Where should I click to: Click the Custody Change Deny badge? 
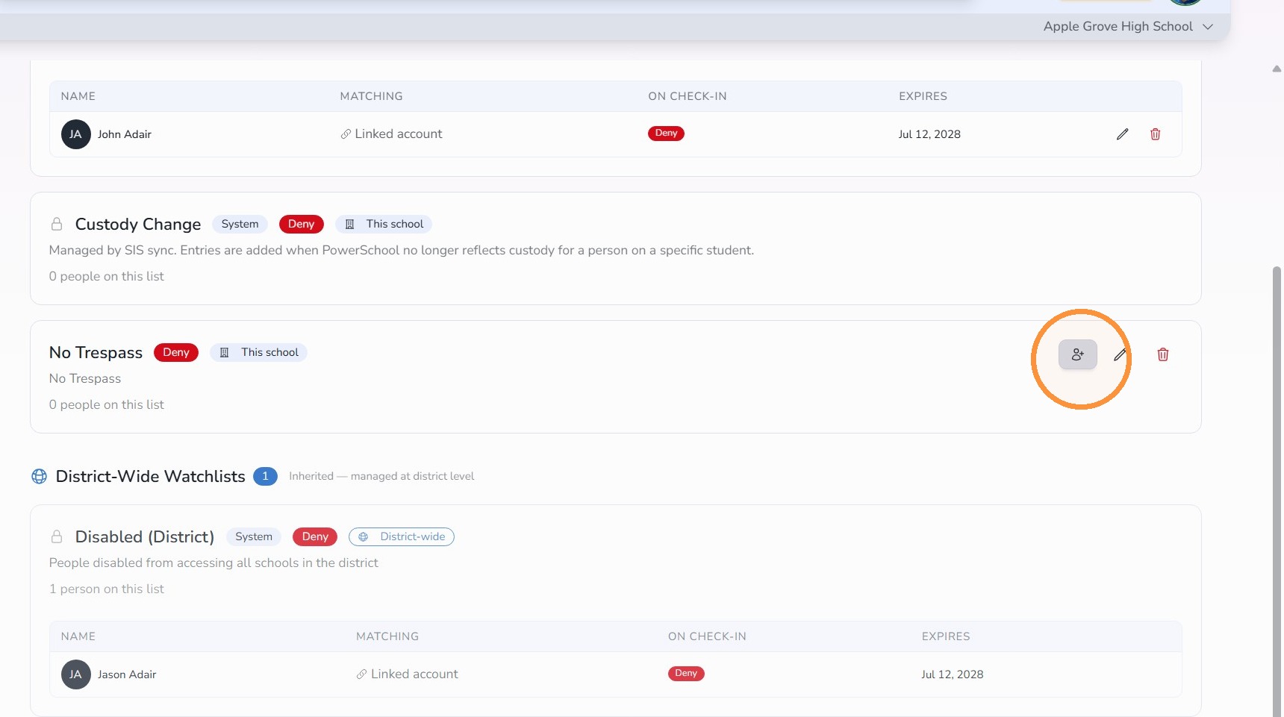click(x=301, y=224)
